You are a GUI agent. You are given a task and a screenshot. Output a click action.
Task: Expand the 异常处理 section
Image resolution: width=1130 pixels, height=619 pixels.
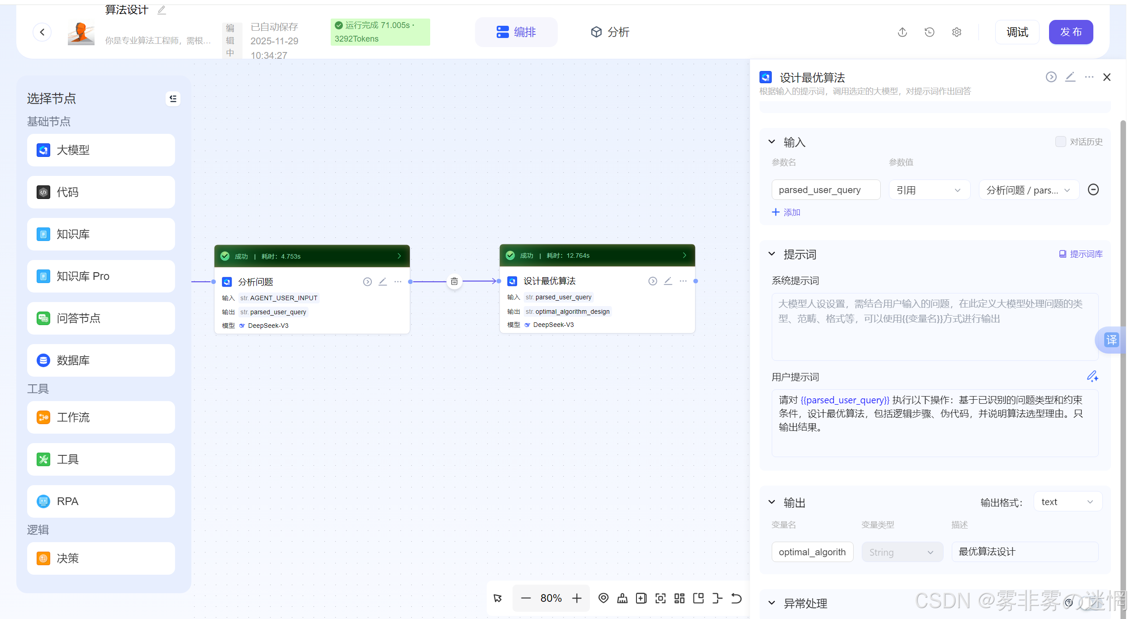click(772, 603)
